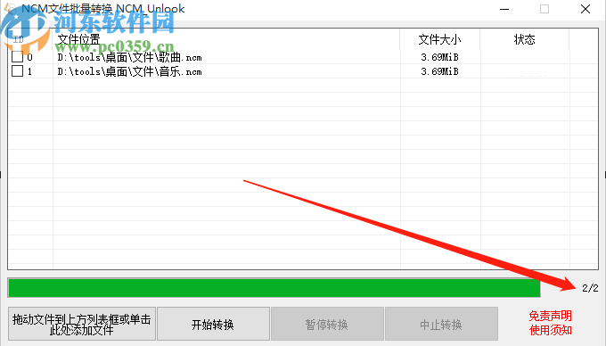Click the 中止转换 button
This screenshot has width=606, height=346.
(441, 324)
